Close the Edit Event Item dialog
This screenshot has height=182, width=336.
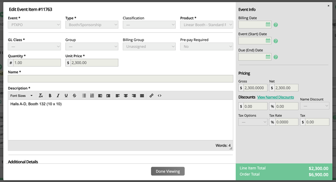click(328, 6)
